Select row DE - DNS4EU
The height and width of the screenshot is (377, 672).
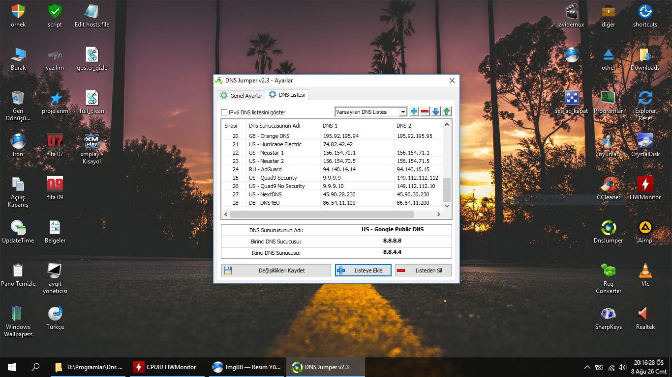click(x=333, y=203)
